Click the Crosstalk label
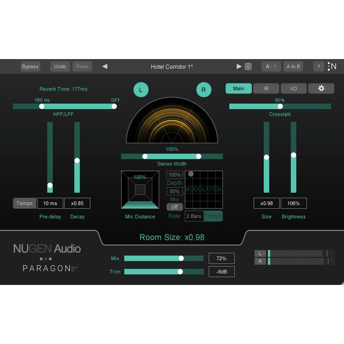 [x=280, y=114]
